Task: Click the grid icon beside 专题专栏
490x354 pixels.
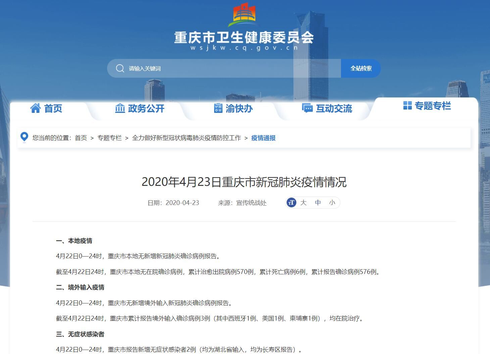Action: tap(407, 105)
